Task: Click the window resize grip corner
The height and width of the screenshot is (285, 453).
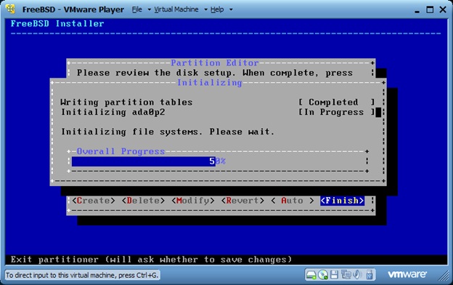Action: coord(444,276)
